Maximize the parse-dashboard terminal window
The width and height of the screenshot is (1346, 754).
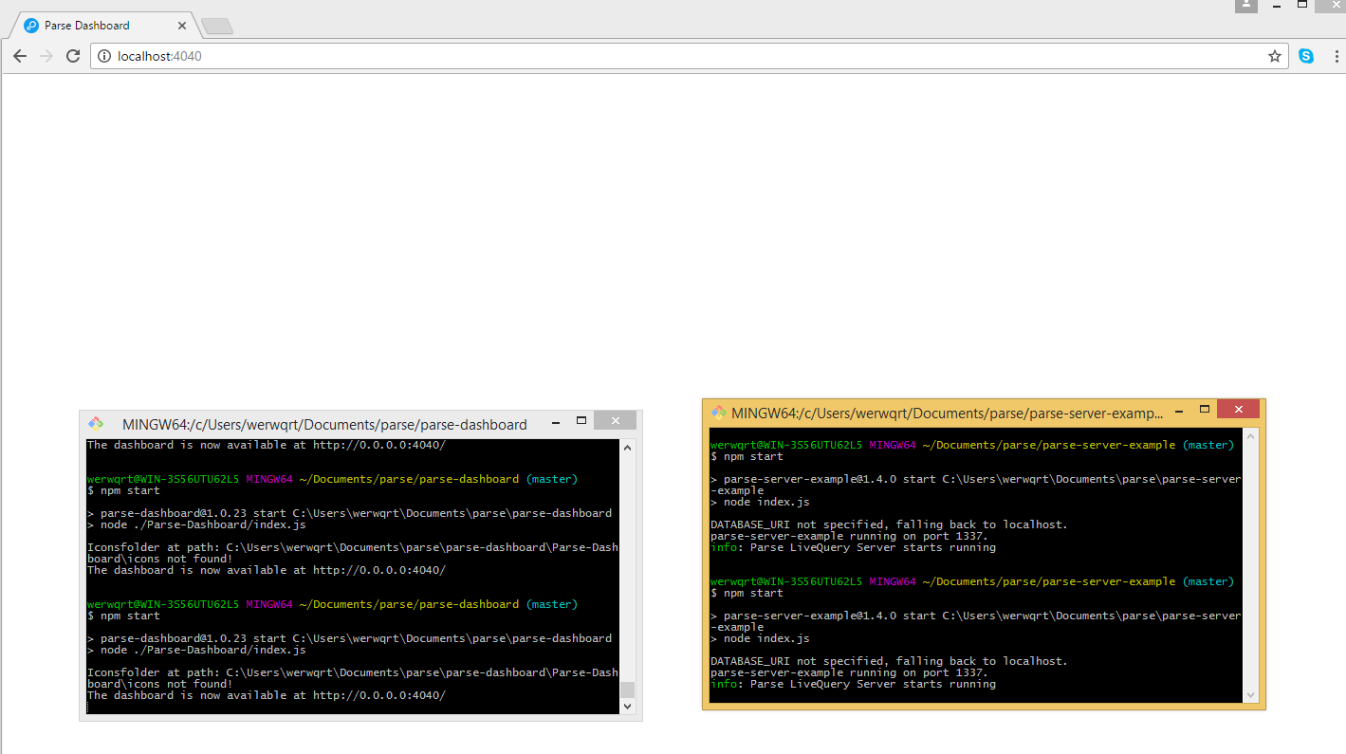tap(581, 420)
